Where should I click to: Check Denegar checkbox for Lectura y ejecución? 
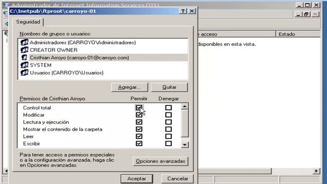pyautogui.click(x=169, y=122)
